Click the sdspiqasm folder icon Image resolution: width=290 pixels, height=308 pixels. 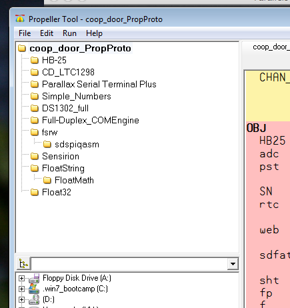[x=47, y=144]
